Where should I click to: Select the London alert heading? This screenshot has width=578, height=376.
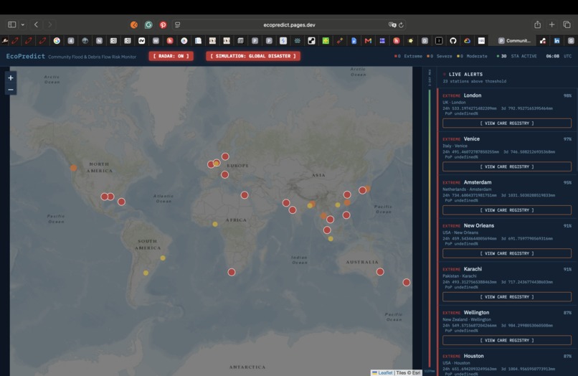(x=473, y=95)
